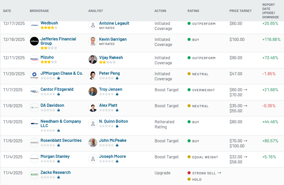Screen dimensions: 284x185
Task: Click lock icon under DA Davidson brokerage
Action: click(x=59, y=110)
